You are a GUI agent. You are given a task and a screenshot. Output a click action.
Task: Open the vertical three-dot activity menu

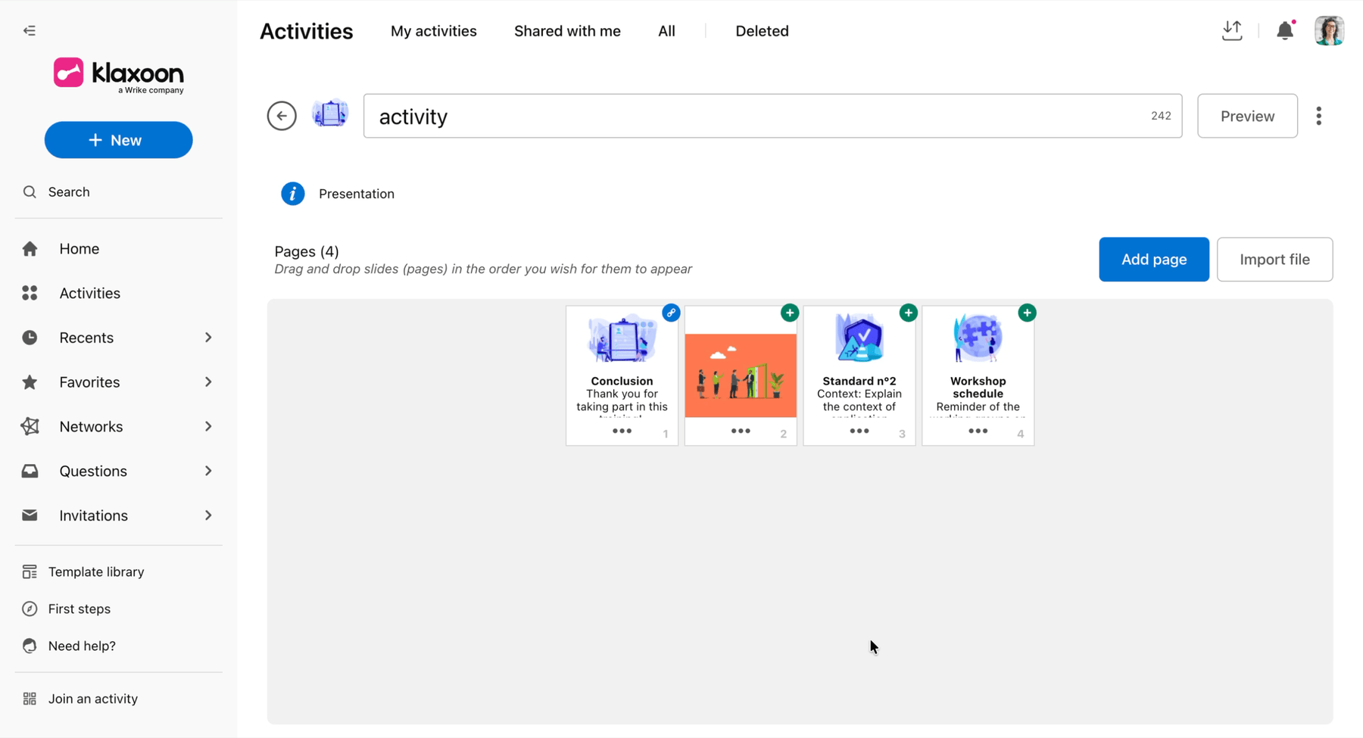(1319, 116)
